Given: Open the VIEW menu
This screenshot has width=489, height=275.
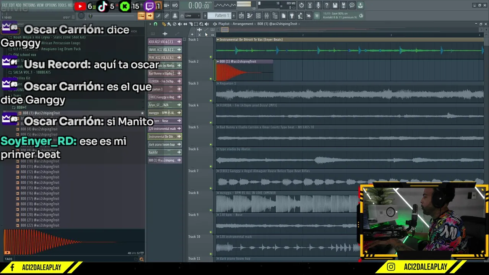Looking at the screenshot, I should tap(40, 5).
